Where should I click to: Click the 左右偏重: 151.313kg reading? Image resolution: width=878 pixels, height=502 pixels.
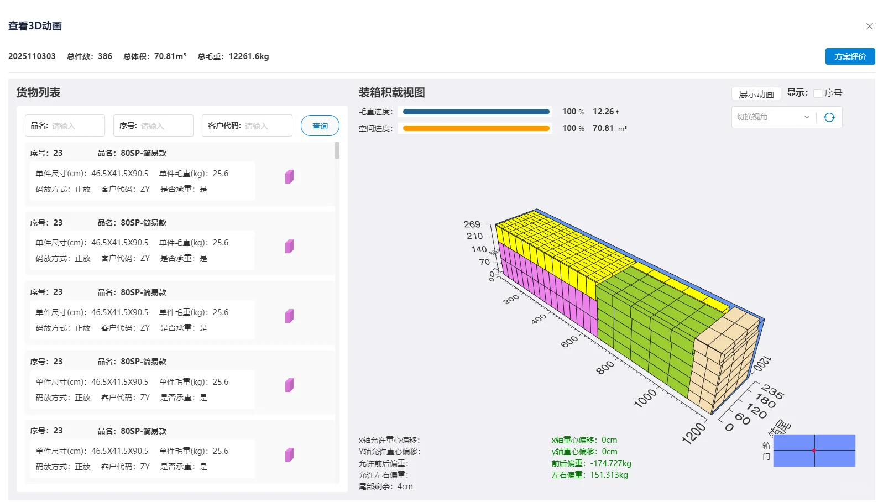(589, 475)
